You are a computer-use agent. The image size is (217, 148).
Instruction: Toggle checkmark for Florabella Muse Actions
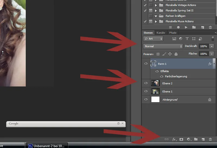tap(145, 21)
